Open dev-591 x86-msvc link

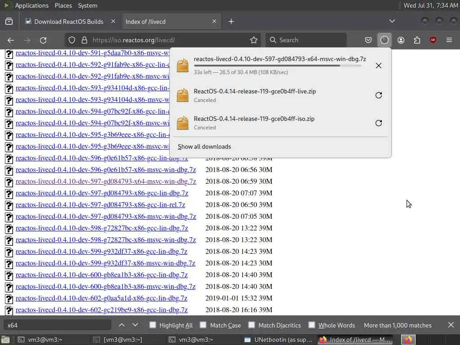pos(93,53)
